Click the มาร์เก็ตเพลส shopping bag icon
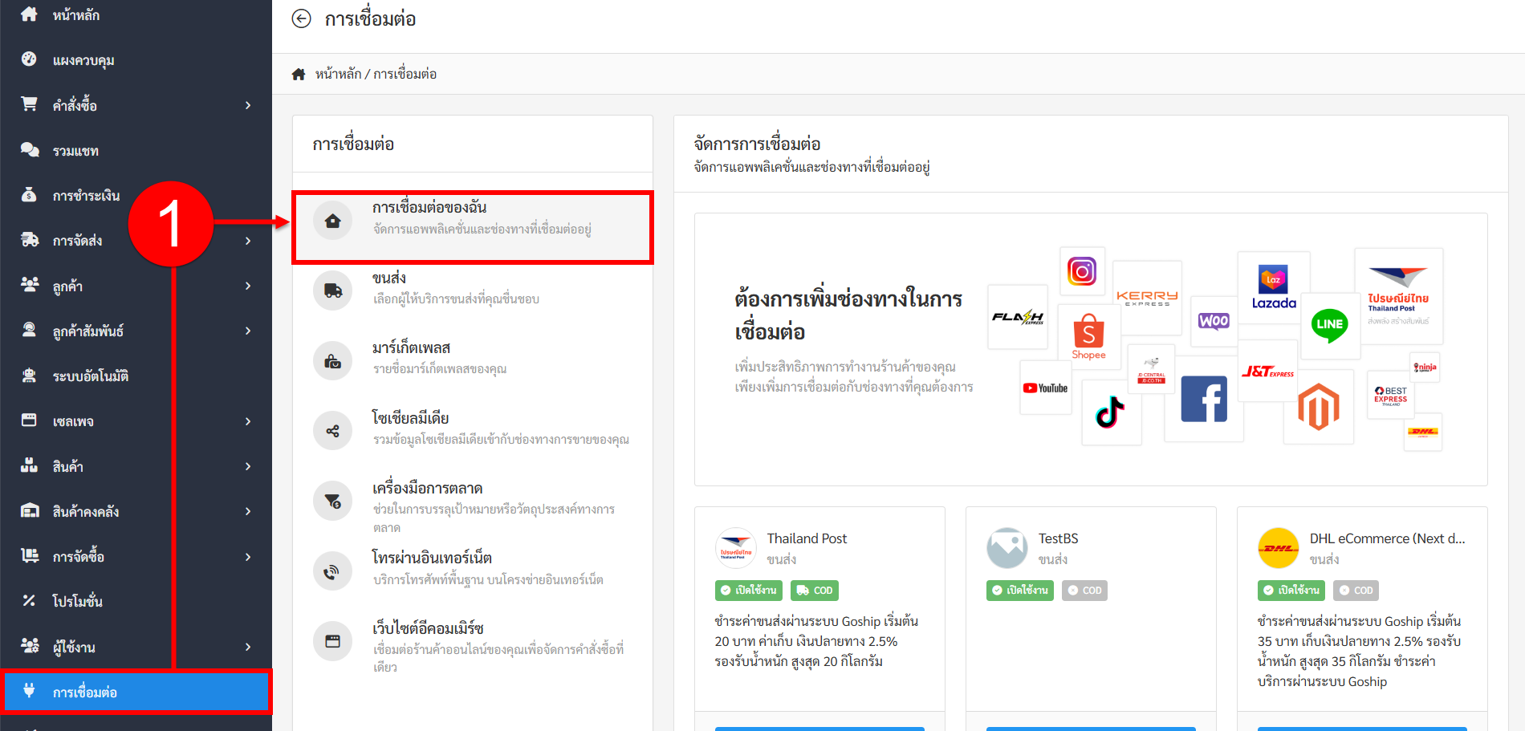The height and width of the screenshot is (731, 1525). click(x=332, y=361)
